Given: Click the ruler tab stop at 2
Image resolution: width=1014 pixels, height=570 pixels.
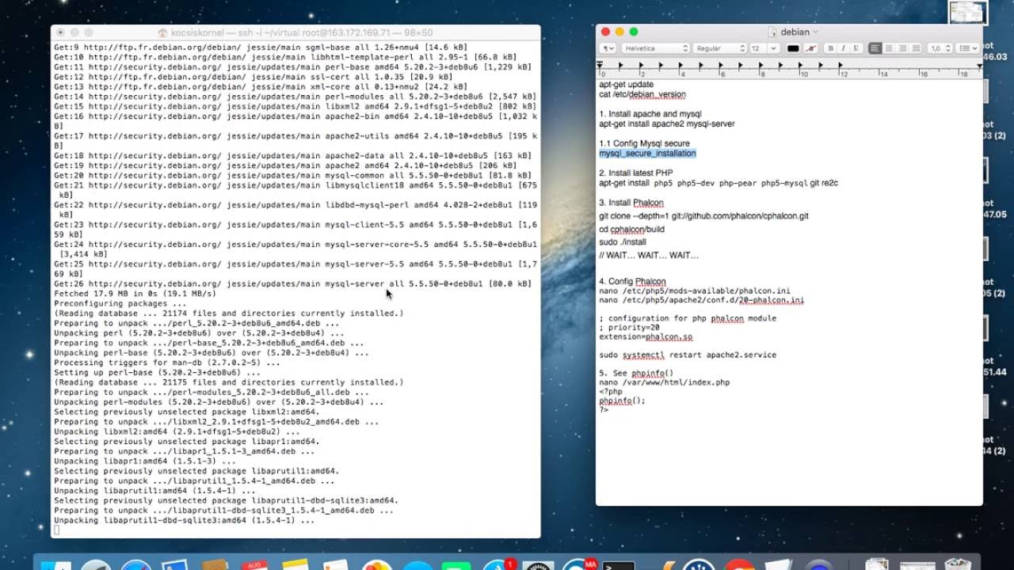Looking at the screenshot, I should pos(639,65).
